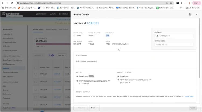Open the Assignee dropdown

pos(174,36)
